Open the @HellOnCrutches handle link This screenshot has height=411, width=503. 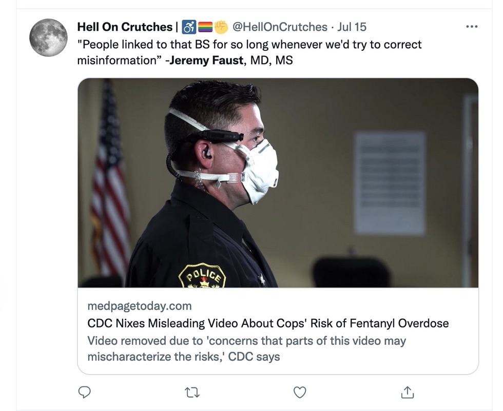coord(280,27)
